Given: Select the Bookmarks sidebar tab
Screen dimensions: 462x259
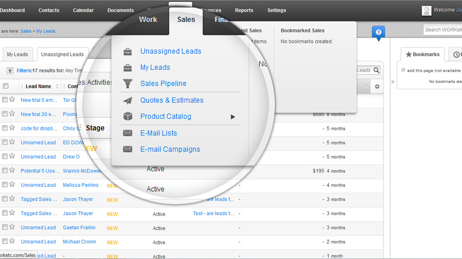Looking at the screenshot, I should (x=423, y=54).
